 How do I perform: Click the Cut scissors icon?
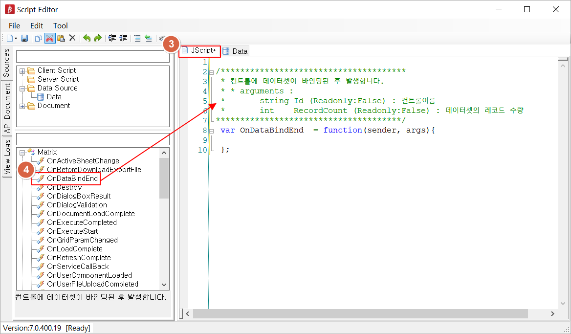[49, 38]
